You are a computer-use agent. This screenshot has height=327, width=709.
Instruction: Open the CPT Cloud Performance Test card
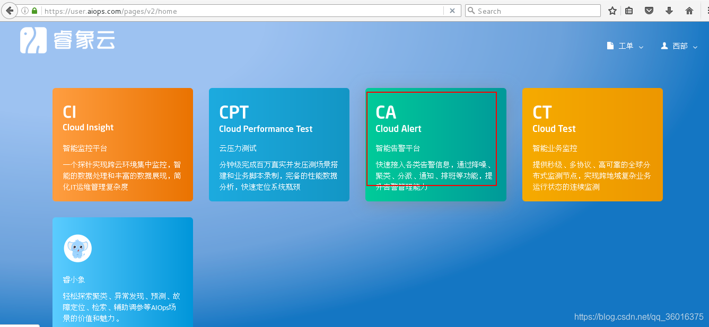click(x=279, y=145)
